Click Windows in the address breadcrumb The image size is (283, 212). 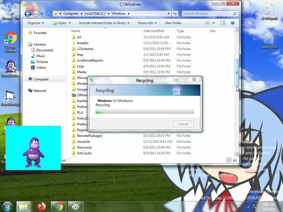coord(119,14)
